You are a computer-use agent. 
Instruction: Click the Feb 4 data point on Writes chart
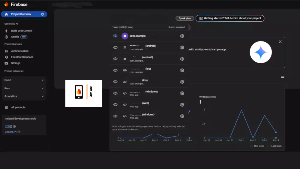276,132
